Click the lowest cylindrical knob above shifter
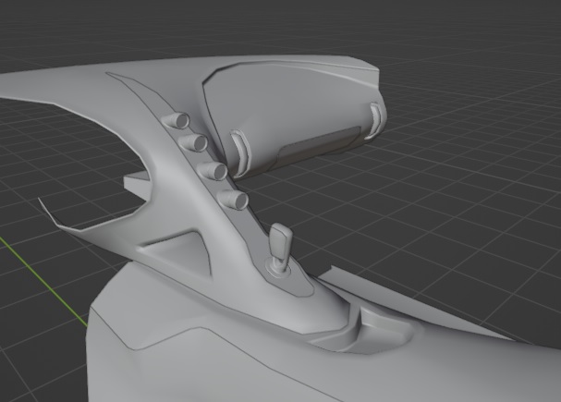This screenshot has height=402, width=561. [233, 200]
